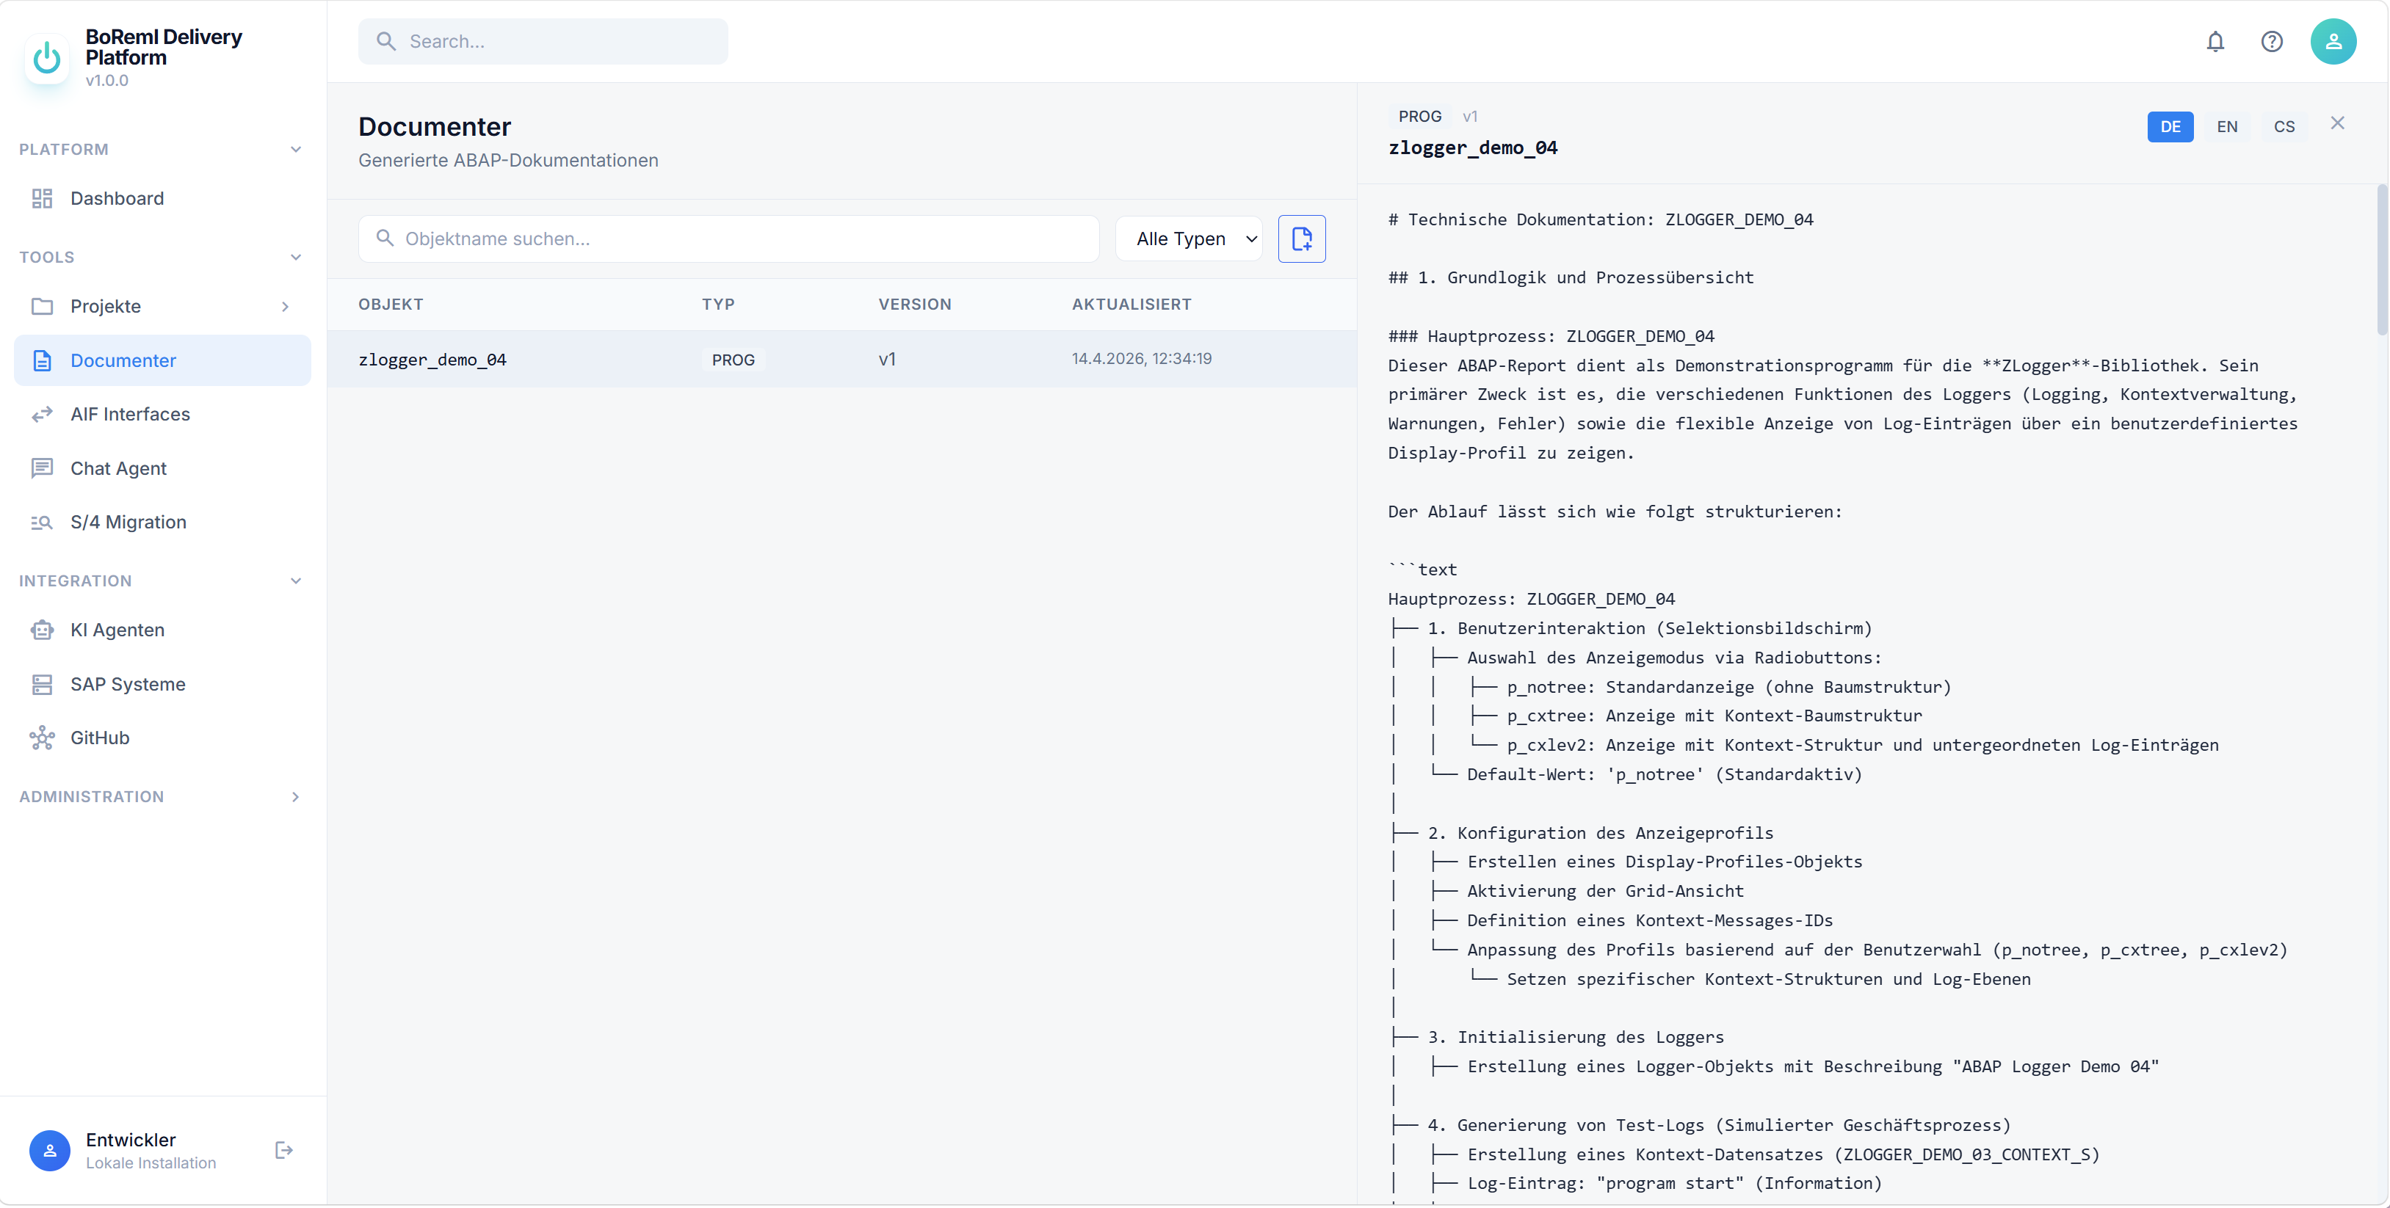Click the GitHub hub icon
Image resolution: width=2390 pixels, height=1208 pixels.
pos(43,738)
